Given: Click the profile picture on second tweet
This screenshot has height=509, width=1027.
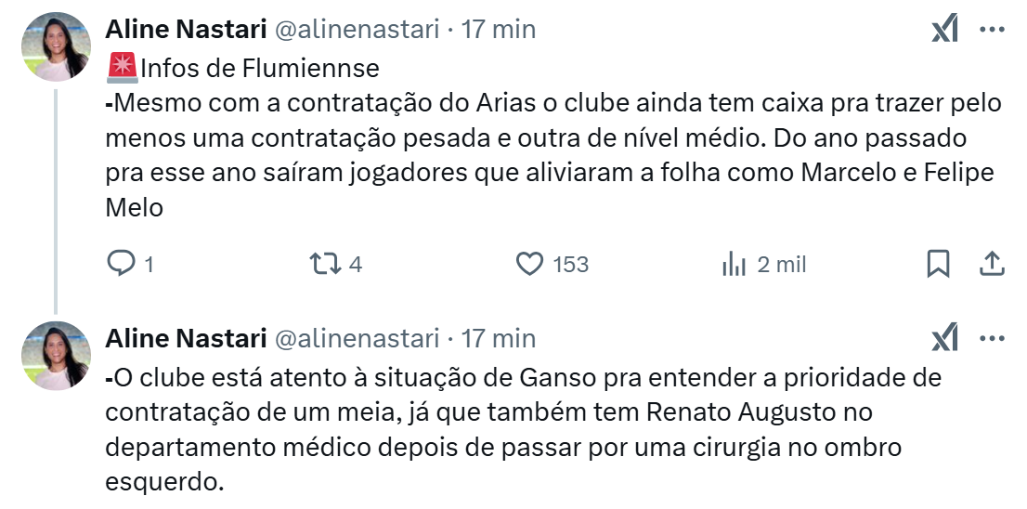Looking at the screenshot, I should (55, 355).
